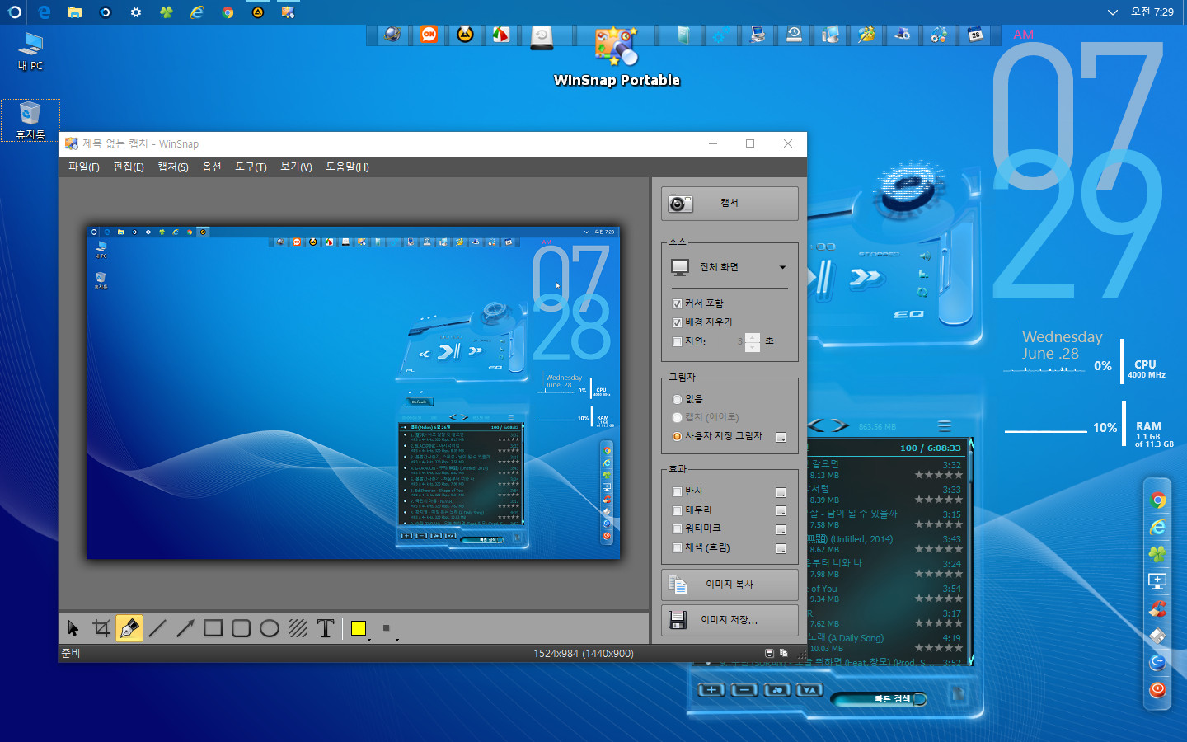The height and width of the screenshot is (742, 1187).
Task: Click the WinSnap Portable dock icon
Action: coord(616,46)
